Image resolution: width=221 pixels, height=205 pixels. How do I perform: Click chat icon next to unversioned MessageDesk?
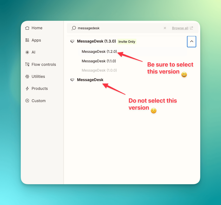click(x=72, y=80)
